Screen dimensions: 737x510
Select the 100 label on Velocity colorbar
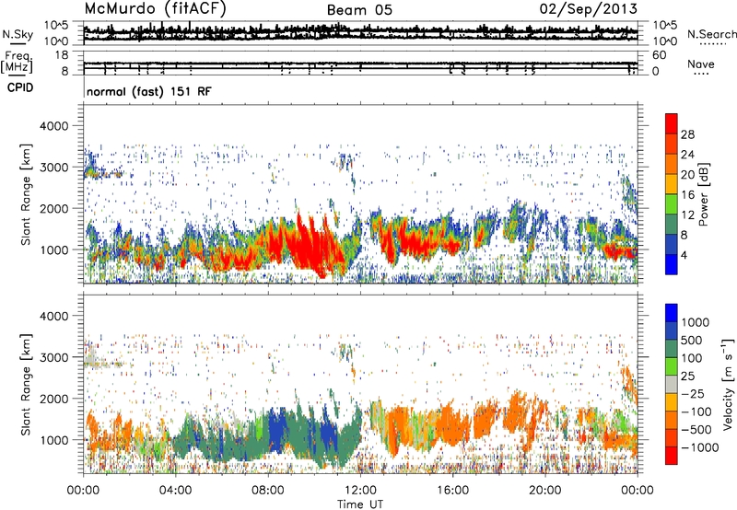(692, 358)
